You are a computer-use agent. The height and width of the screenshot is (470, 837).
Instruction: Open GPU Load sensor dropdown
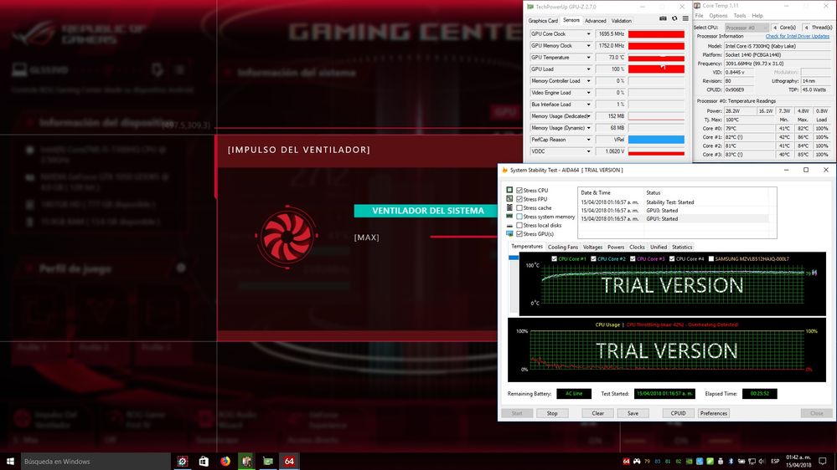pyautogui.click(x=588, y=69)
